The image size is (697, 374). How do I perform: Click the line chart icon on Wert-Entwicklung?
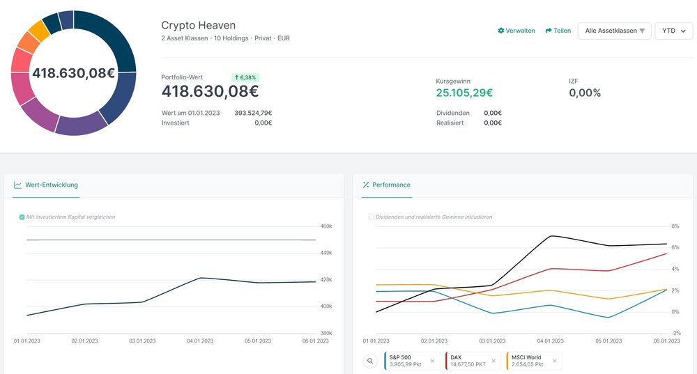17,185
